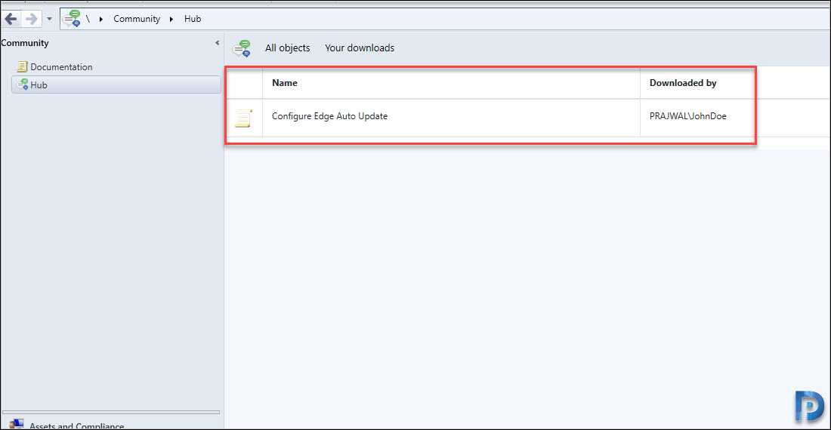
Task: Select Hub in the breadcrumb path
Action: click(x=193, y=19)
